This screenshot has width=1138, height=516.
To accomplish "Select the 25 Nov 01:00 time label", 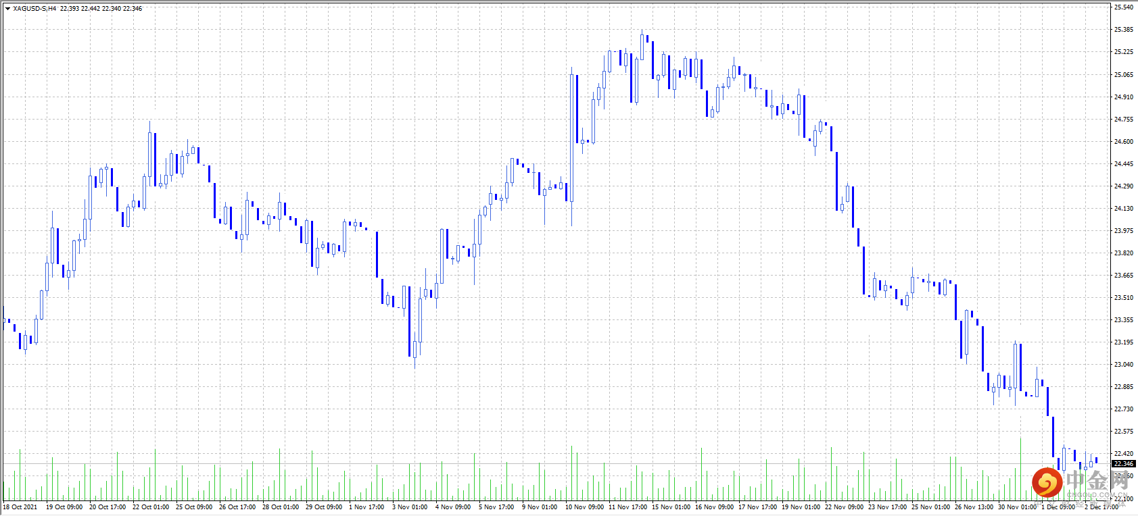I will [931, 507].
